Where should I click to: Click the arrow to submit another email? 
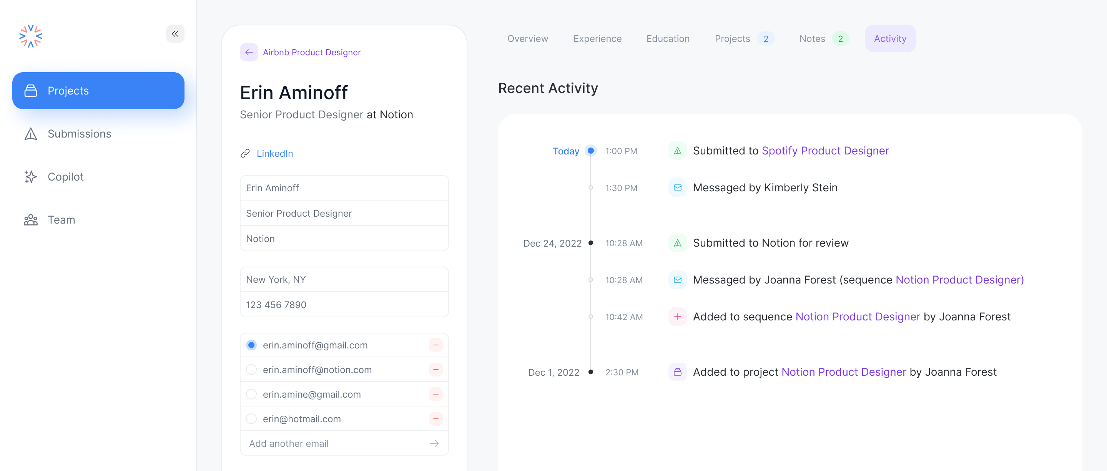tap(434, 443)
